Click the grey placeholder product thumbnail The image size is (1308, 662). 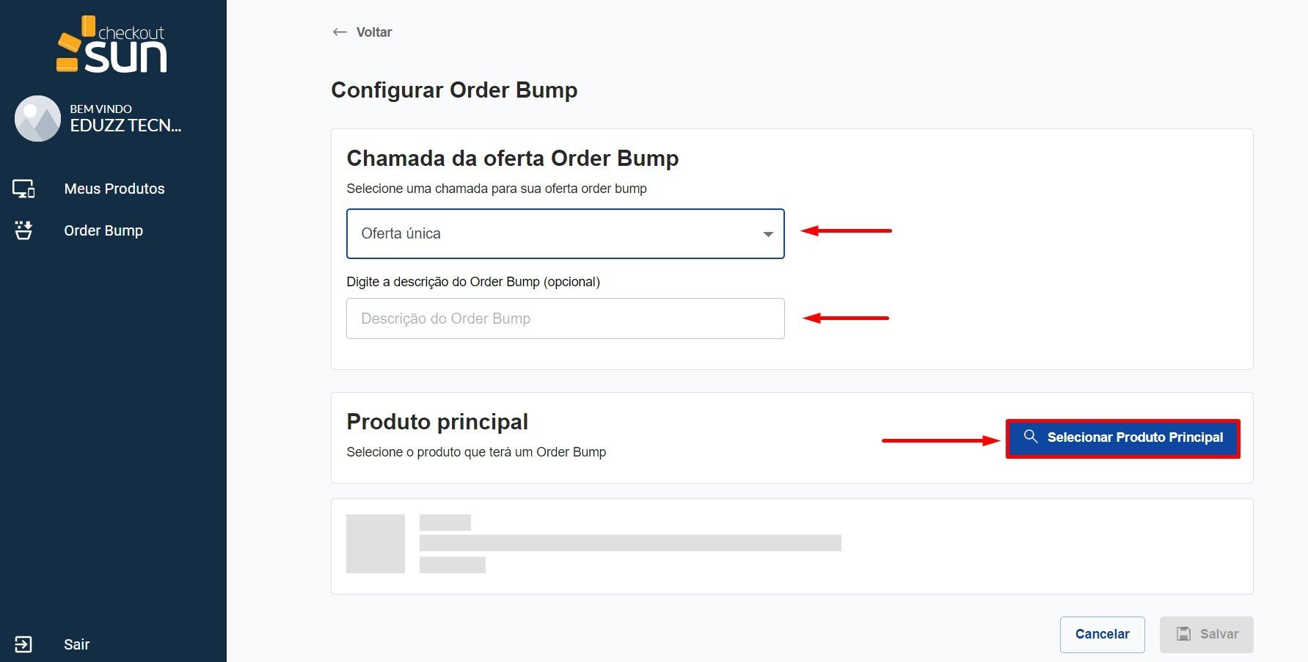click(x=376, y=544)
